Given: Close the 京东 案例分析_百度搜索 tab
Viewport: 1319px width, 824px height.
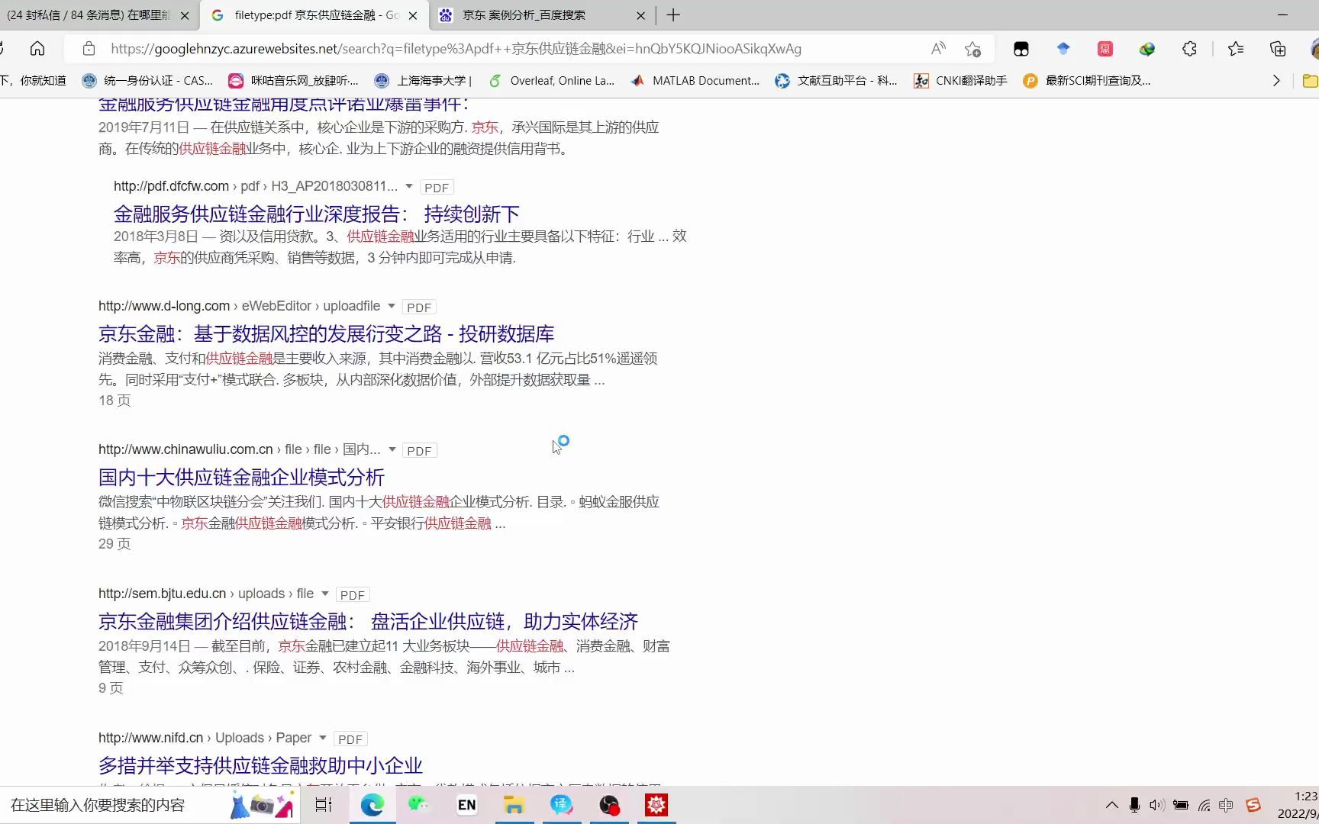Looking at the screenshot, I should point(640,15).
